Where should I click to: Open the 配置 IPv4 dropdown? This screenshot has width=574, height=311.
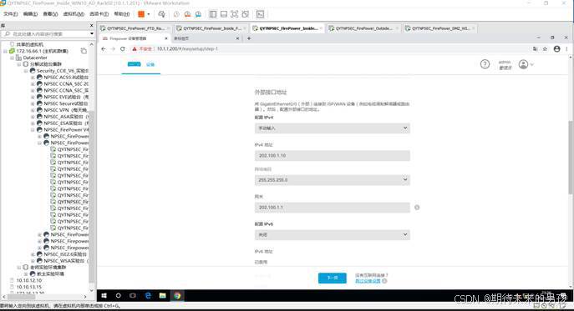point(332,128)
